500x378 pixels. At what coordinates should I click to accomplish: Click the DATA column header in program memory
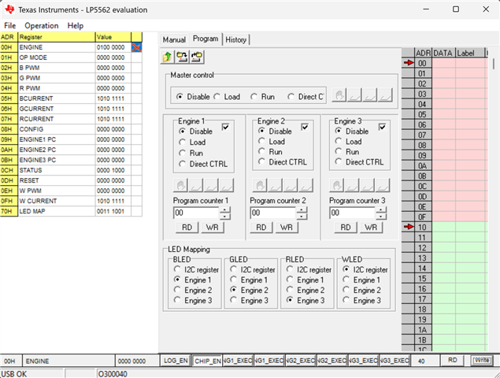point(443,53)
